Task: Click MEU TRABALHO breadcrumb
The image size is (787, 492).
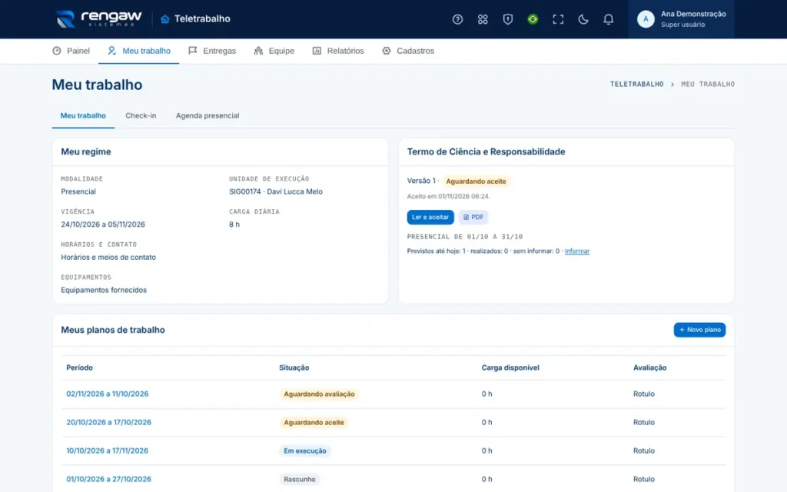Action: coord(708,85)
